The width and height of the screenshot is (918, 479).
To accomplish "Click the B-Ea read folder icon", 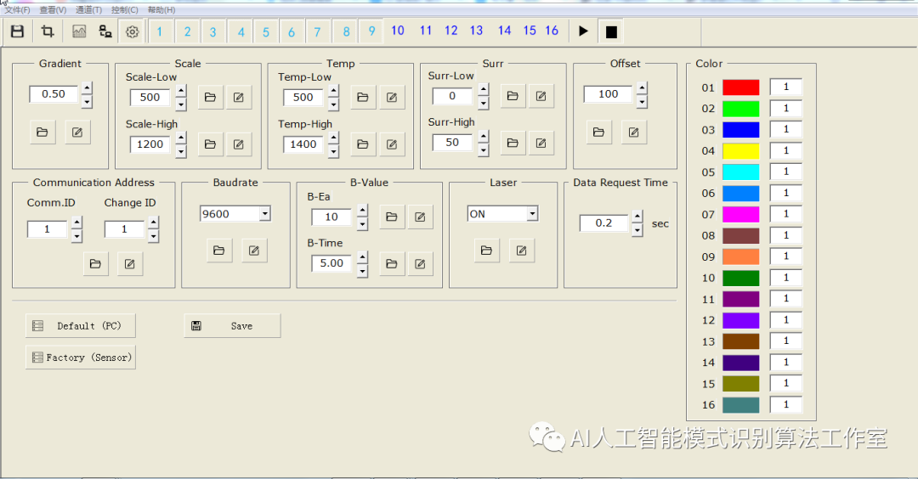I will pos(392,217).
